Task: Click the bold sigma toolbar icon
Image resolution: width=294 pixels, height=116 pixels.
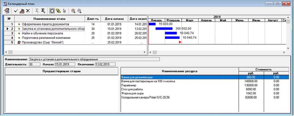Action: point(43,11)
